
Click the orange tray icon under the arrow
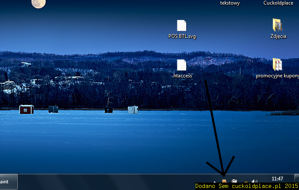tap(224, 181)
